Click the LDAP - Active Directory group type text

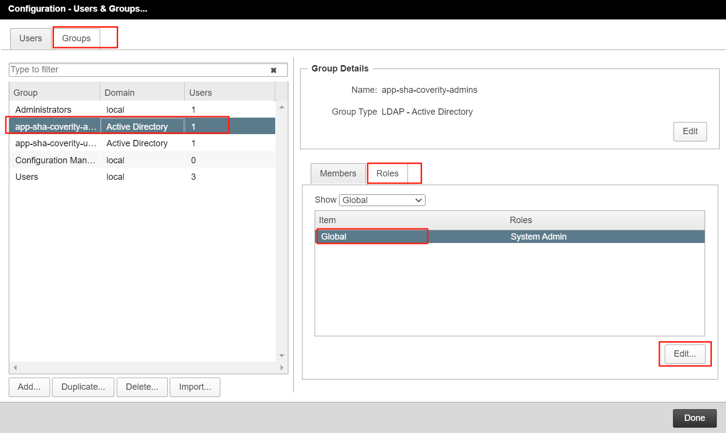pos(427,112)
